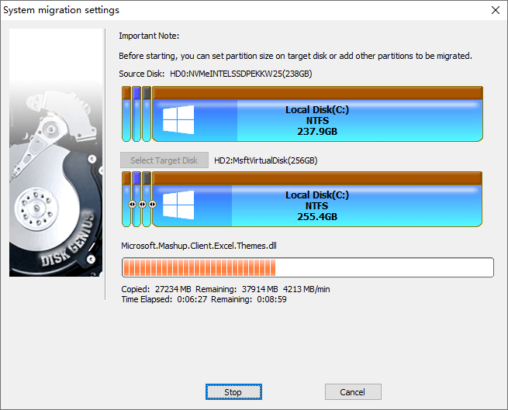Click the Microsoft.Mashup.Client.Excel.Themes.dll file name

click(x=199, y=246)
